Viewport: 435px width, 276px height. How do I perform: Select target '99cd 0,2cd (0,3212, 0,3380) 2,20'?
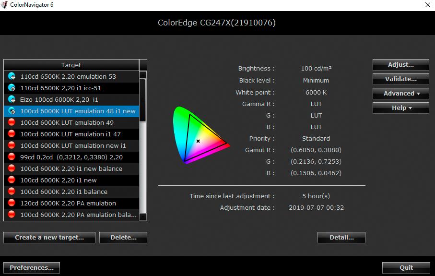coord(71,157)
